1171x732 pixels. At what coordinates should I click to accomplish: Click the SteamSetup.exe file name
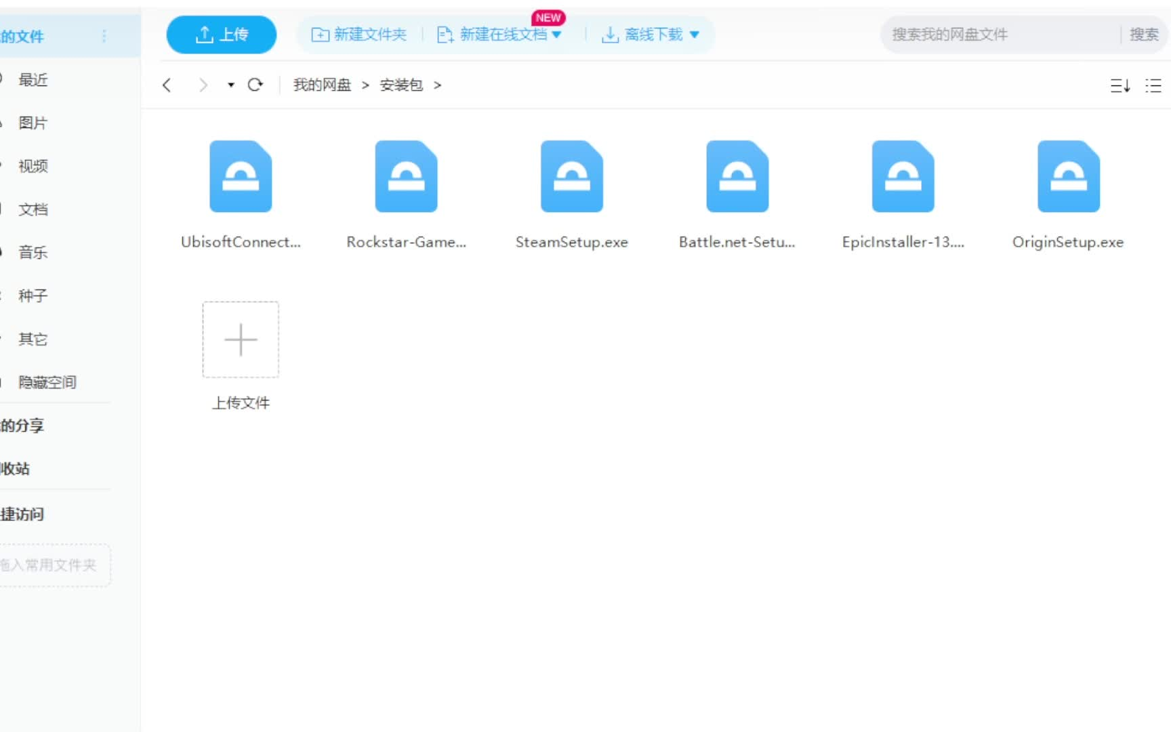[572, 242]
